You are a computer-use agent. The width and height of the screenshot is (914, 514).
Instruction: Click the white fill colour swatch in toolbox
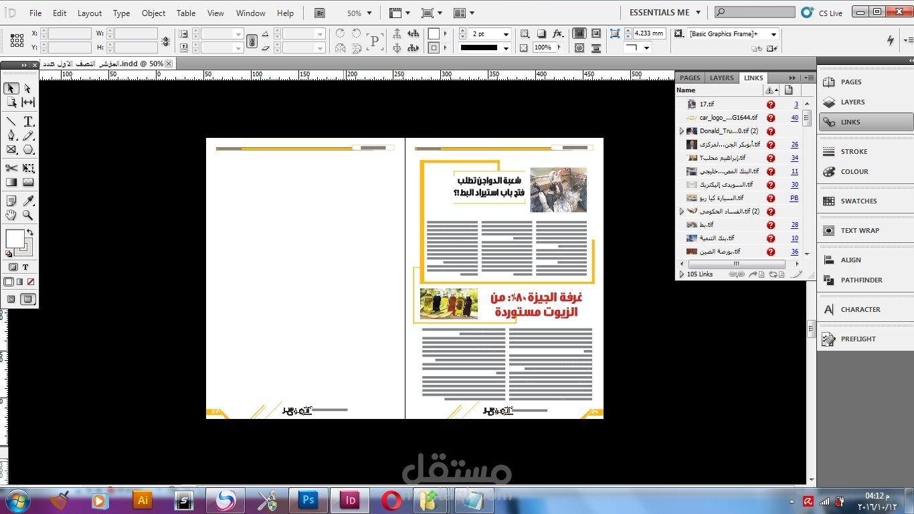15,239
